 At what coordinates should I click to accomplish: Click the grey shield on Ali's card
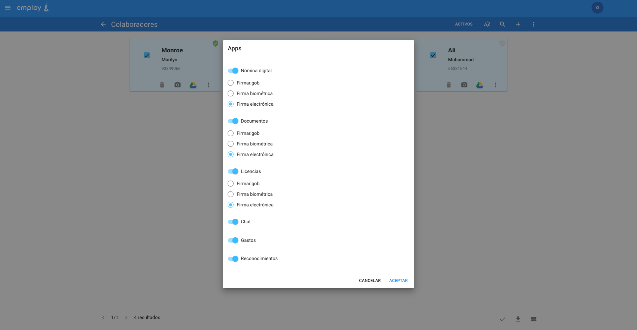click(x=502, y=43)
